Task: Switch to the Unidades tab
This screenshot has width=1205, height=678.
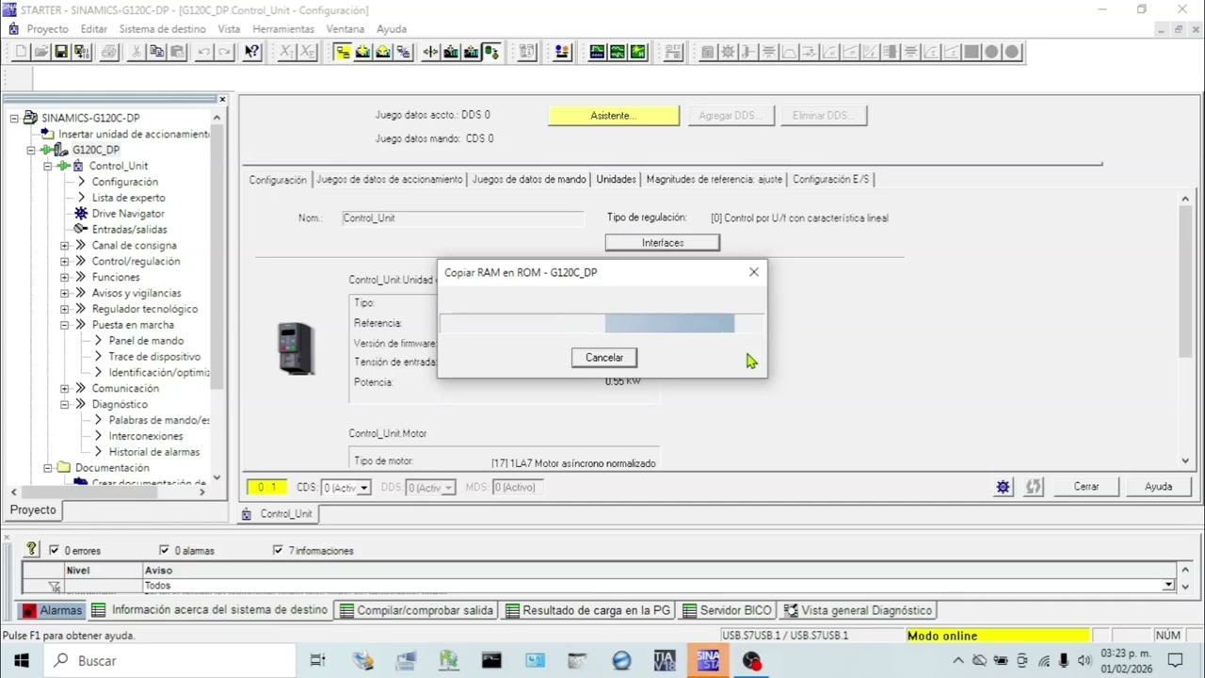Action: coord(616,179)
